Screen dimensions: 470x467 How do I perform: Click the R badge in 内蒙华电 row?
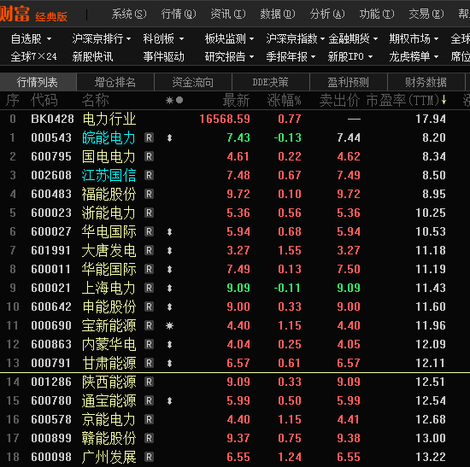pyautogui.click(x=149, y=344)
